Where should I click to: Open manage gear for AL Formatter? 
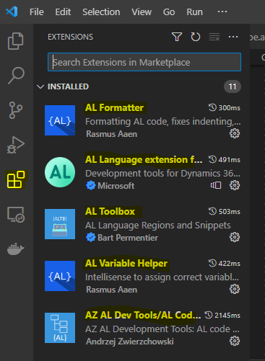pos(235,133)
